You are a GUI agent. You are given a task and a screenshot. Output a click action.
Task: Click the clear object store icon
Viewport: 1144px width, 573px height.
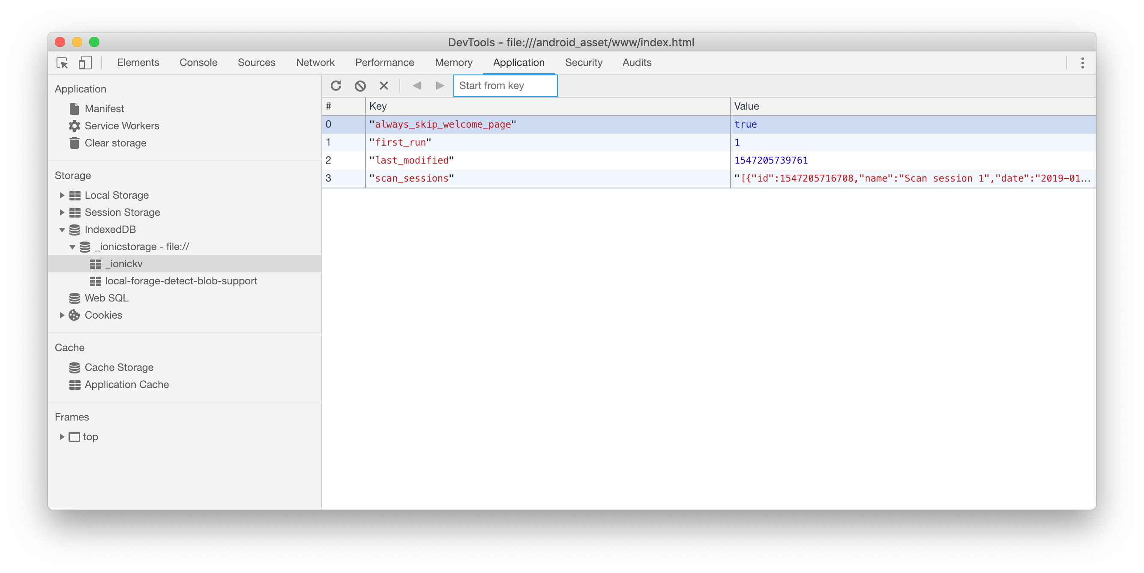pyautogui.click(x=360, y=85)
